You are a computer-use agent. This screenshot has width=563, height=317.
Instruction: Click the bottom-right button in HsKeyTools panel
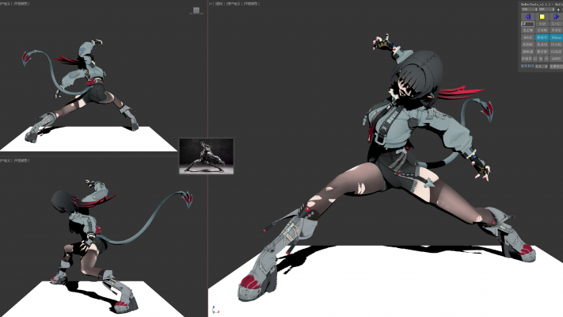pyautogui.click(x=557, y=67)
